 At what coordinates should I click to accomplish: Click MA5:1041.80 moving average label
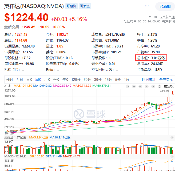click(x=23, y=86)
